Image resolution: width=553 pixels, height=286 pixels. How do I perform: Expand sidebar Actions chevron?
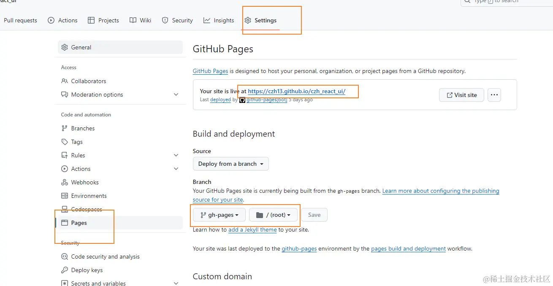[176, 169]
